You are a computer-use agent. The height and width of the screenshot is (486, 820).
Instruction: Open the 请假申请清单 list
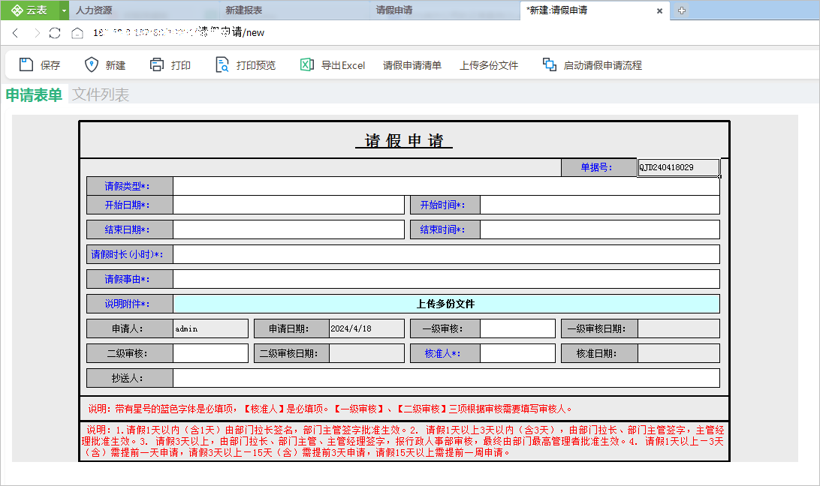pyautogui.click(x=412, y=65)
